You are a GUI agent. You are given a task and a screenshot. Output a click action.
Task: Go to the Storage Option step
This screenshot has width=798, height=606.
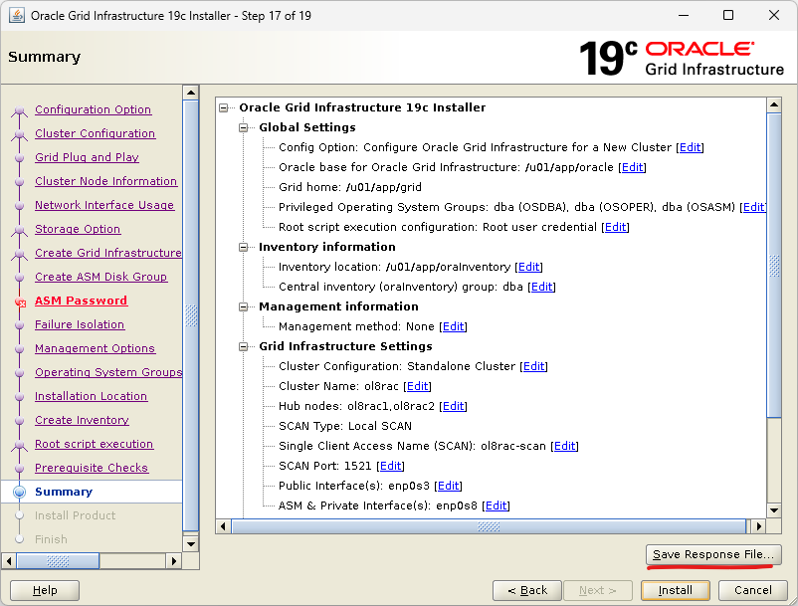tap(78, 230)
